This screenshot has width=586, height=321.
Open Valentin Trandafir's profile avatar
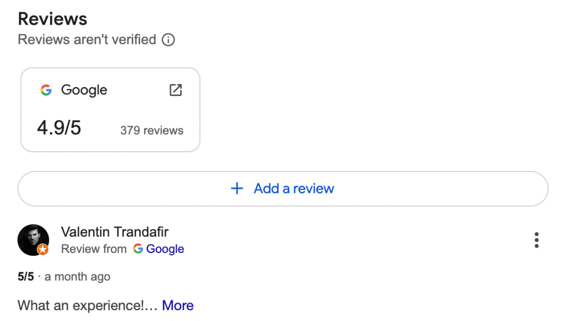(33, 240)
